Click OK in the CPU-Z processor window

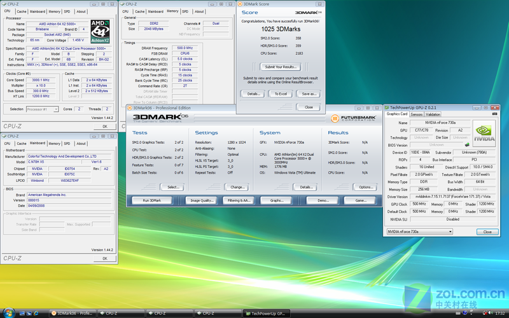click(x=105, y=127)
